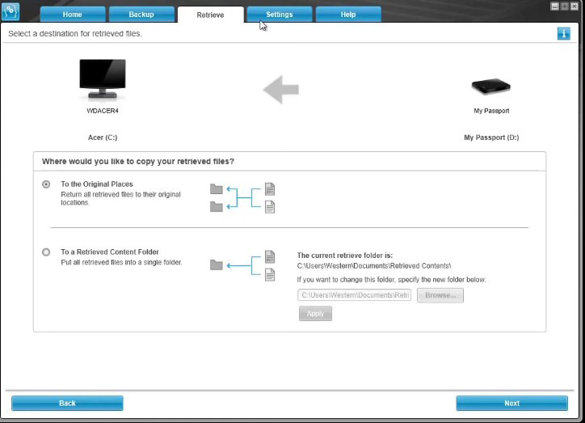Screen dimensions: 585x423
Task: Minimize the SmartWare window
Action: coord(555,6)
